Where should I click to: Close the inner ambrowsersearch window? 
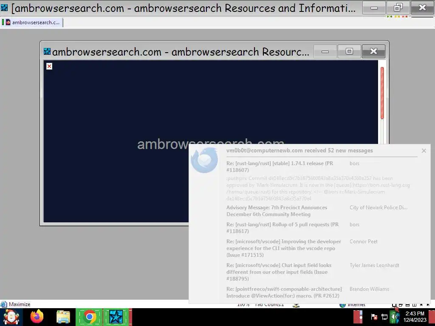click(x=373, y=51)
